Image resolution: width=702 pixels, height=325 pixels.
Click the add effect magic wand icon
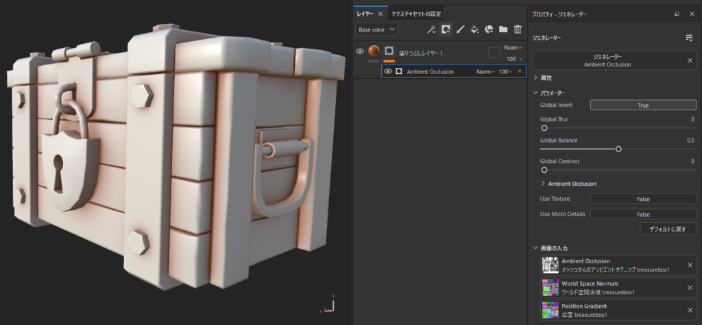click(431, 29)
